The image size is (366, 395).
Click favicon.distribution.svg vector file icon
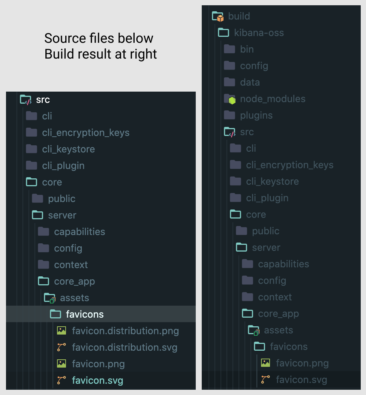pyautogui.click(x=61, y=347)
